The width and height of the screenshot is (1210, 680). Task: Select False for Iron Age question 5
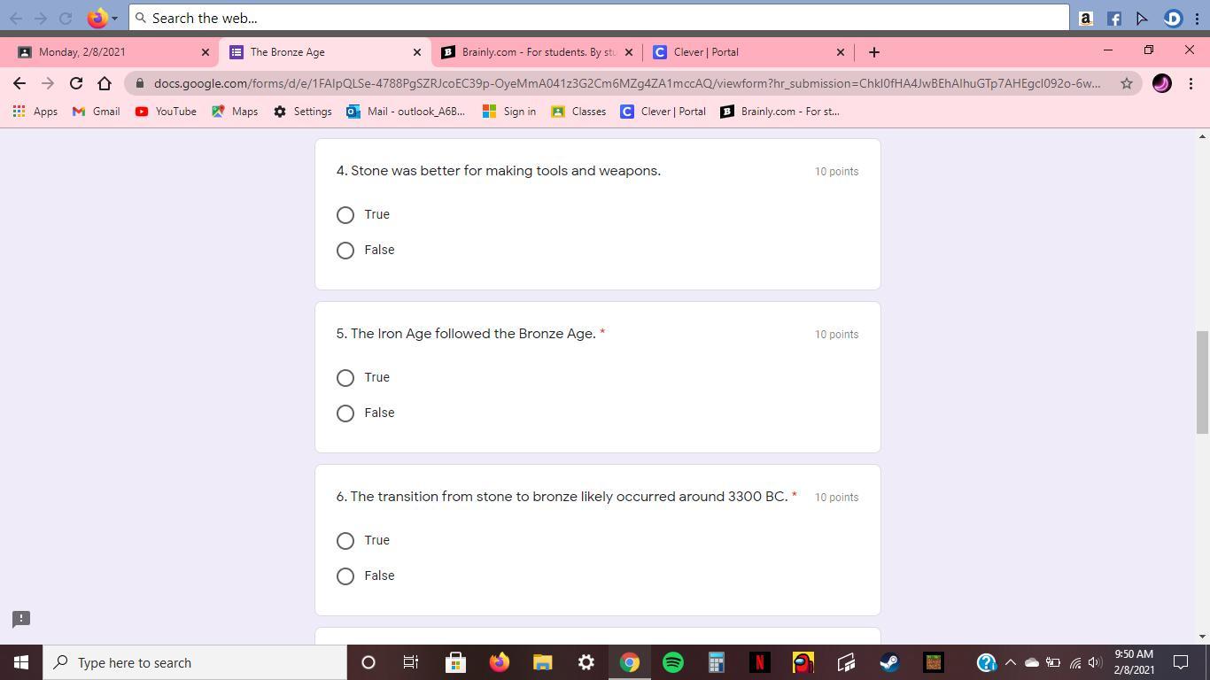click(x=345, y=413)
